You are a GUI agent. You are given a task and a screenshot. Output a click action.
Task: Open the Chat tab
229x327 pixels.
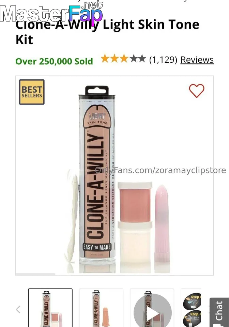(x=219, y=312)
